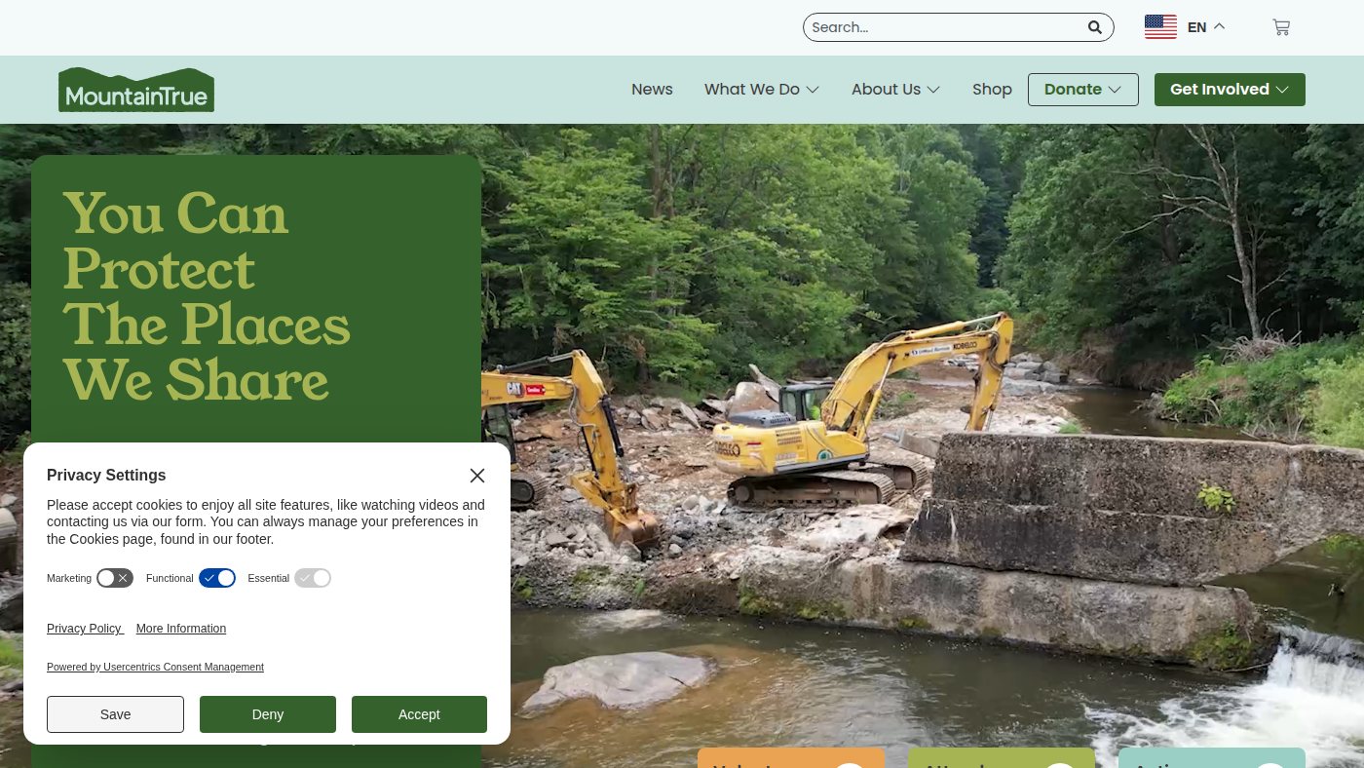Click into the Search input field
Image resolution: width=1364 pixels, height=768 pixels.
point(945,27)
